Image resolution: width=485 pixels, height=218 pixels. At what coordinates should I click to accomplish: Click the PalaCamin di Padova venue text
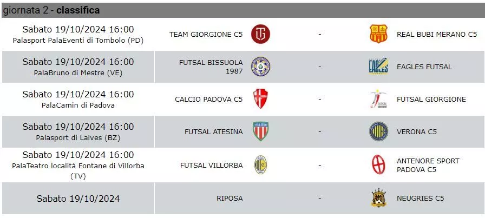(x=78, y=105)
